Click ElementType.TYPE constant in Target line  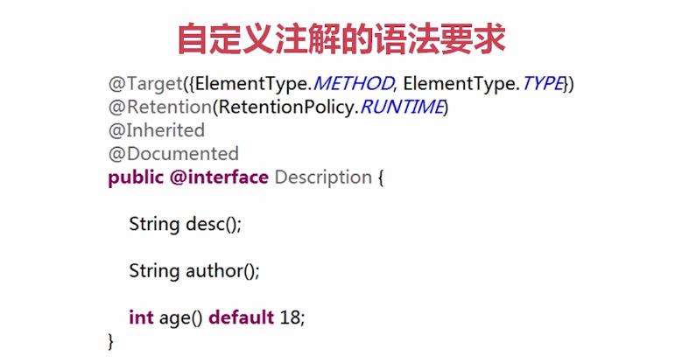(x=484, y=84)
